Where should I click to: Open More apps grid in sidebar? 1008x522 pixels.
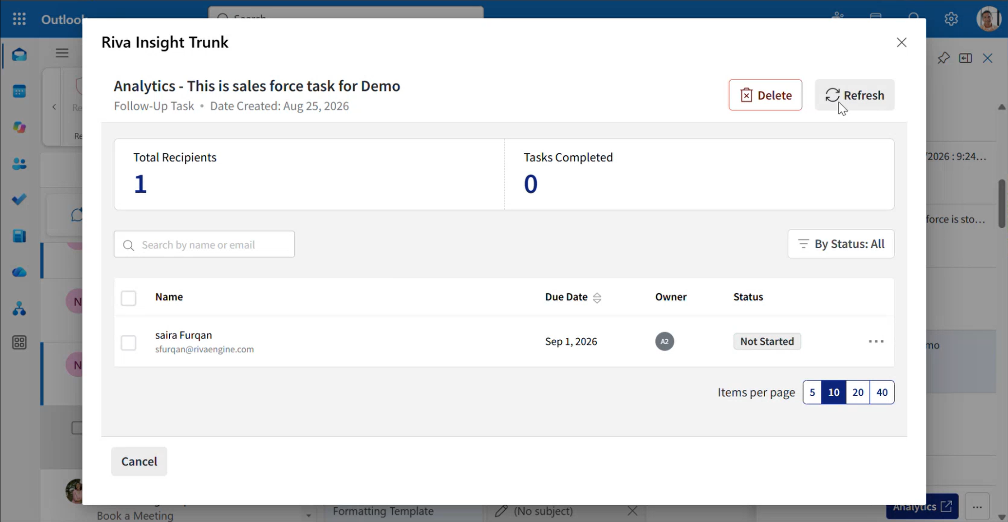[19, 342]
